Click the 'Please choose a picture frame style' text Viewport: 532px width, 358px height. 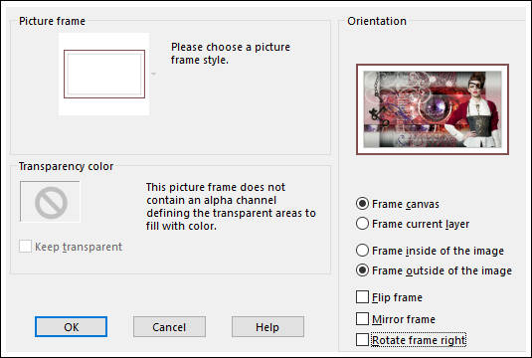(x=231, y=54)
